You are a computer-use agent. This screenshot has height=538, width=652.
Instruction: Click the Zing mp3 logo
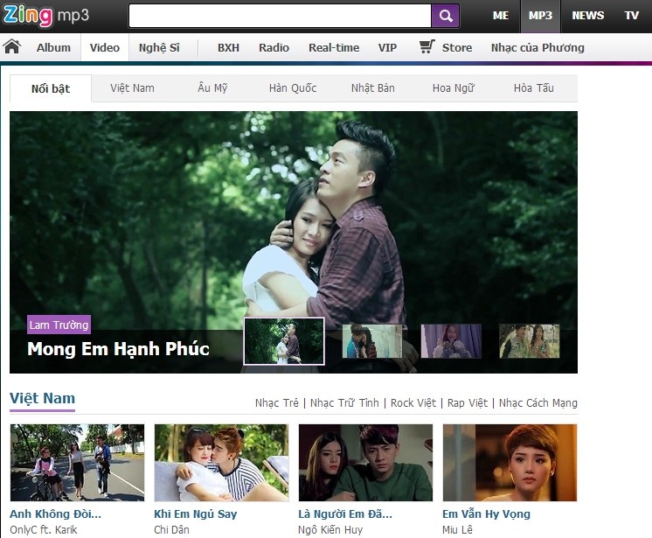45,15
